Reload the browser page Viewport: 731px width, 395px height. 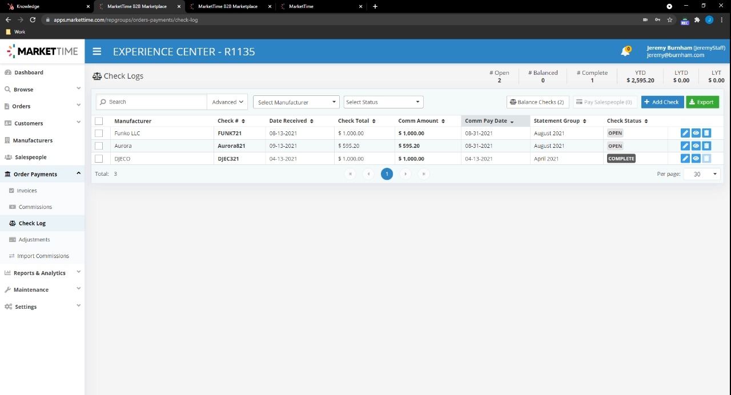33,19
